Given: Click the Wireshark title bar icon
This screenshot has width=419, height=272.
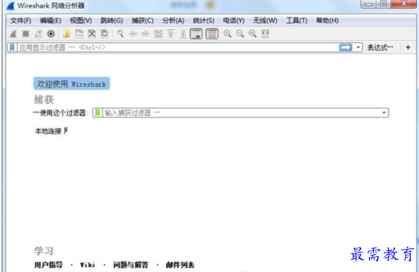Looking at the screenshot, I should pos(11,6).
